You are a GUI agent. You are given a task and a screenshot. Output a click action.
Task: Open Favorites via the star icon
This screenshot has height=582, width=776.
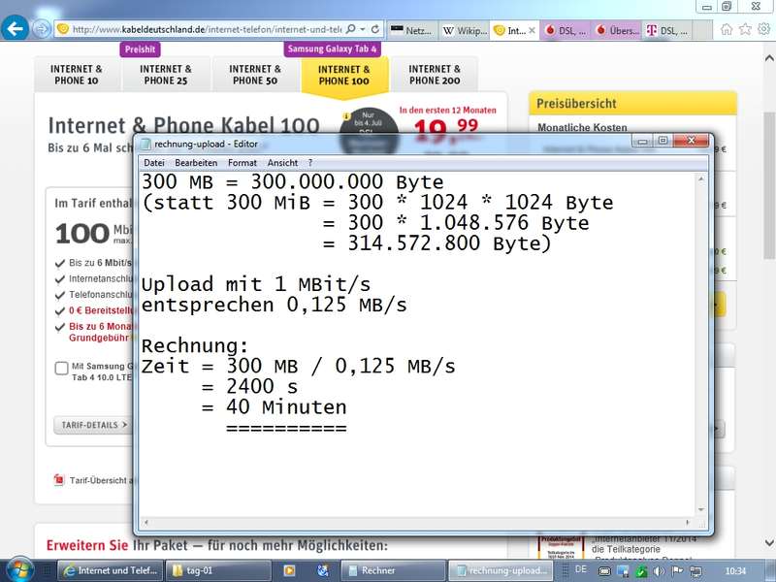(x=745, y=29)
